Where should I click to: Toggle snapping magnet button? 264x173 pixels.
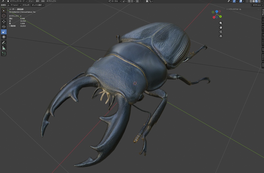coord(129,1)
